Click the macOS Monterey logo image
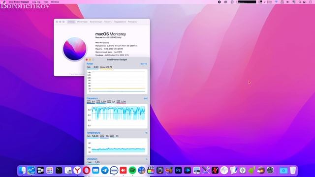 (75, 49)
